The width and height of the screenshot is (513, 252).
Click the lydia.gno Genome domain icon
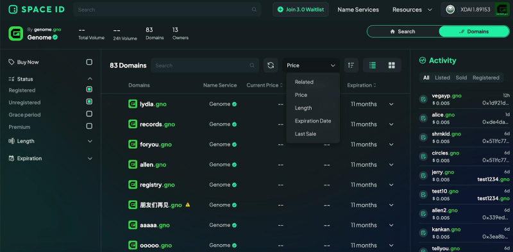pyautogui.click(x=133, y=104)
